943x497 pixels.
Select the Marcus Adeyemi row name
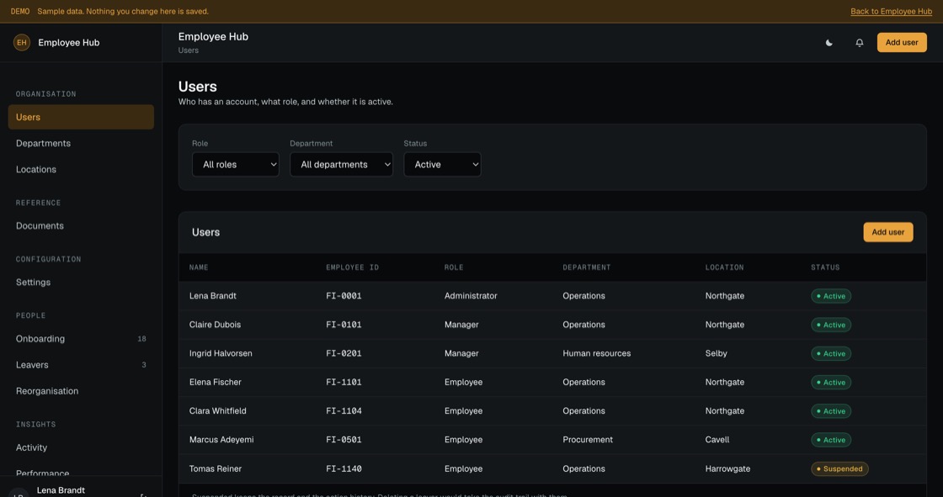point(221,440)
